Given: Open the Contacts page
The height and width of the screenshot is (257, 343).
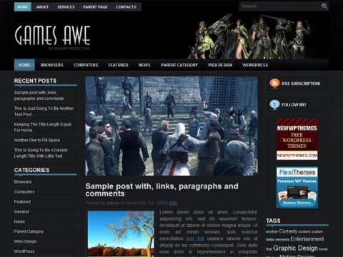Looking at the screenshot, I should pos(126,7).
